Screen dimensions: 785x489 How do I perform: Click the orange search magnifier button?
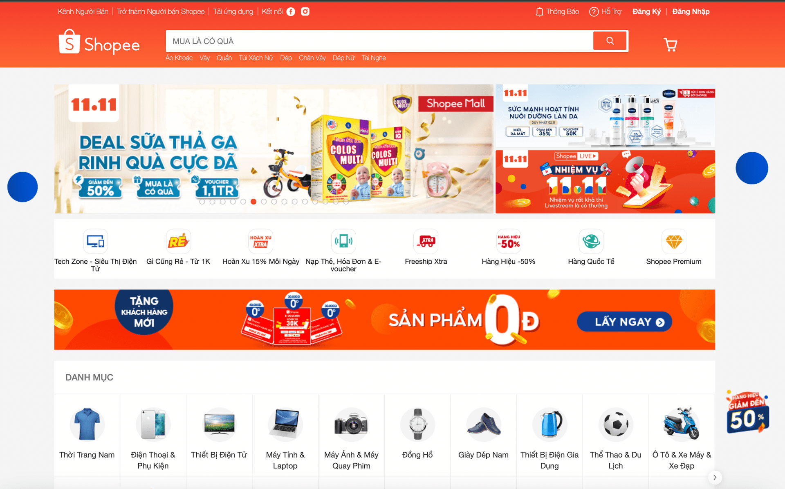610,41
